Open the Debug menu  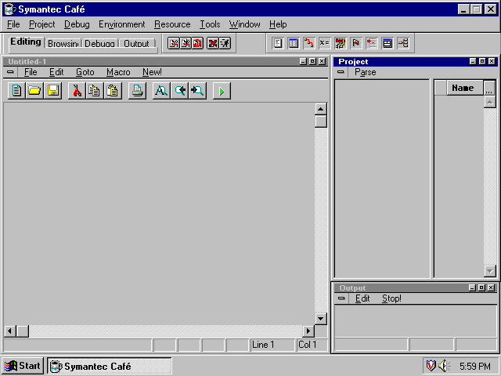77,24
